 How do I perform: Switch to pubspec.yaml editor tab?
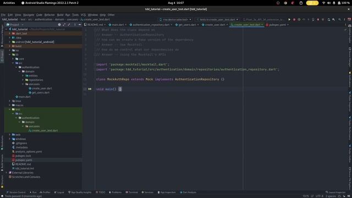pos(277,25)
